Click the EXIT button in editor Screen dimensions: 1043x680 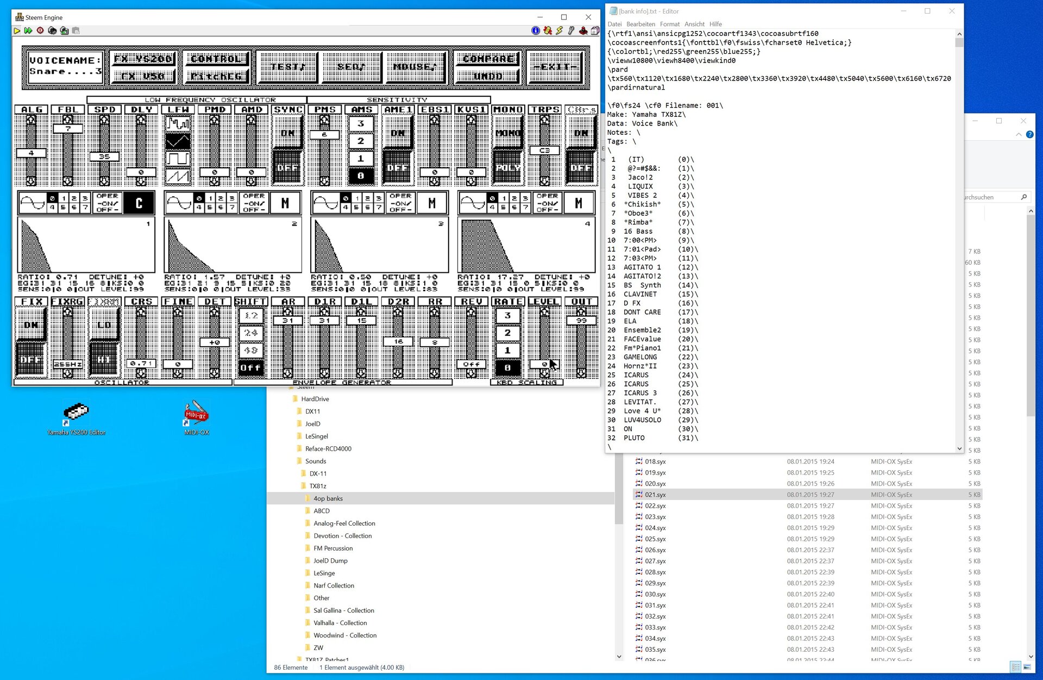click(x=555, y=67)
